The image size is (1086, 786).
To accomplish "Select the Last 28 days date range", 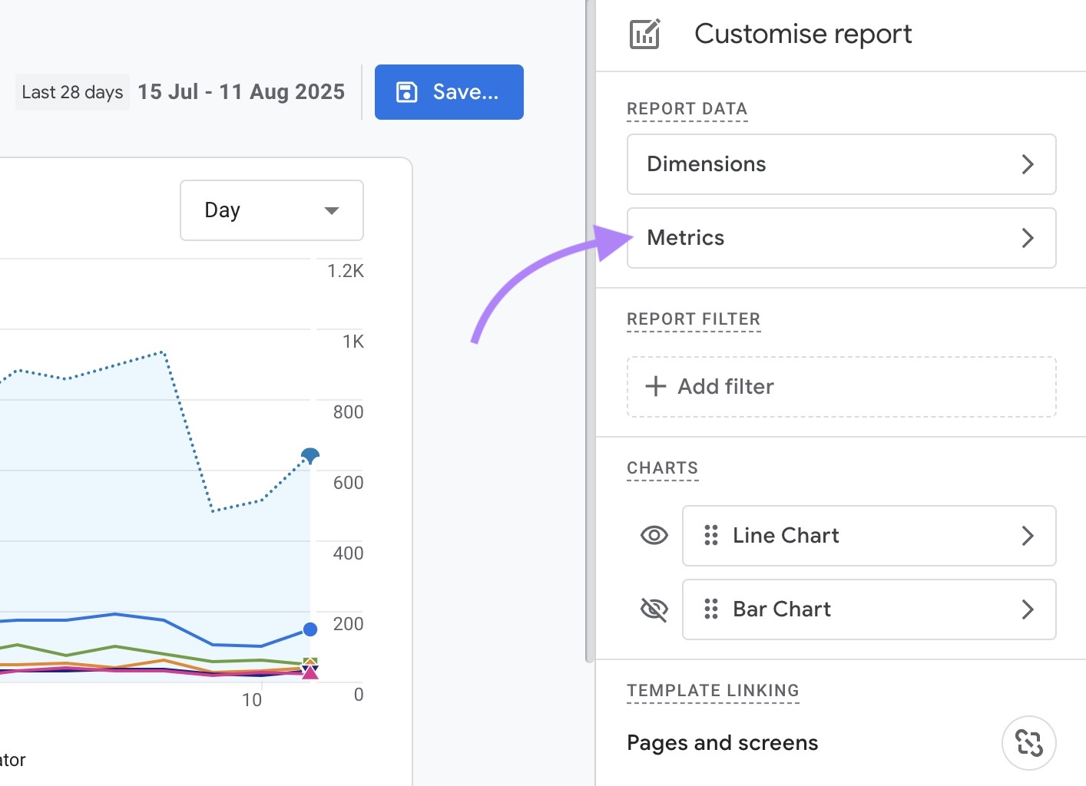I will tap(72, 91).
